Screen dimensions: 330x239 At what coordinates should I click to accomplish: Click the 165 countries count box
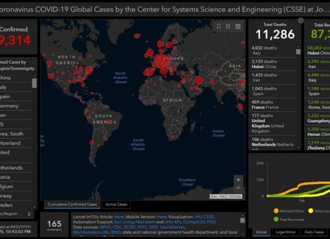coord(54,224)
